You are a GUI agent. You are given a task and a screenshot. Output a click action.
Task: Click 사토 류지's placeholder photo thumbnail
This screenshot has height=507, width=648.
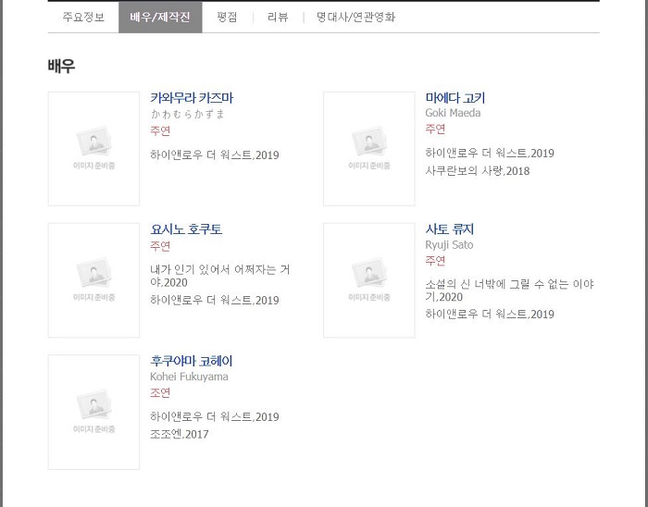point(369,280)
